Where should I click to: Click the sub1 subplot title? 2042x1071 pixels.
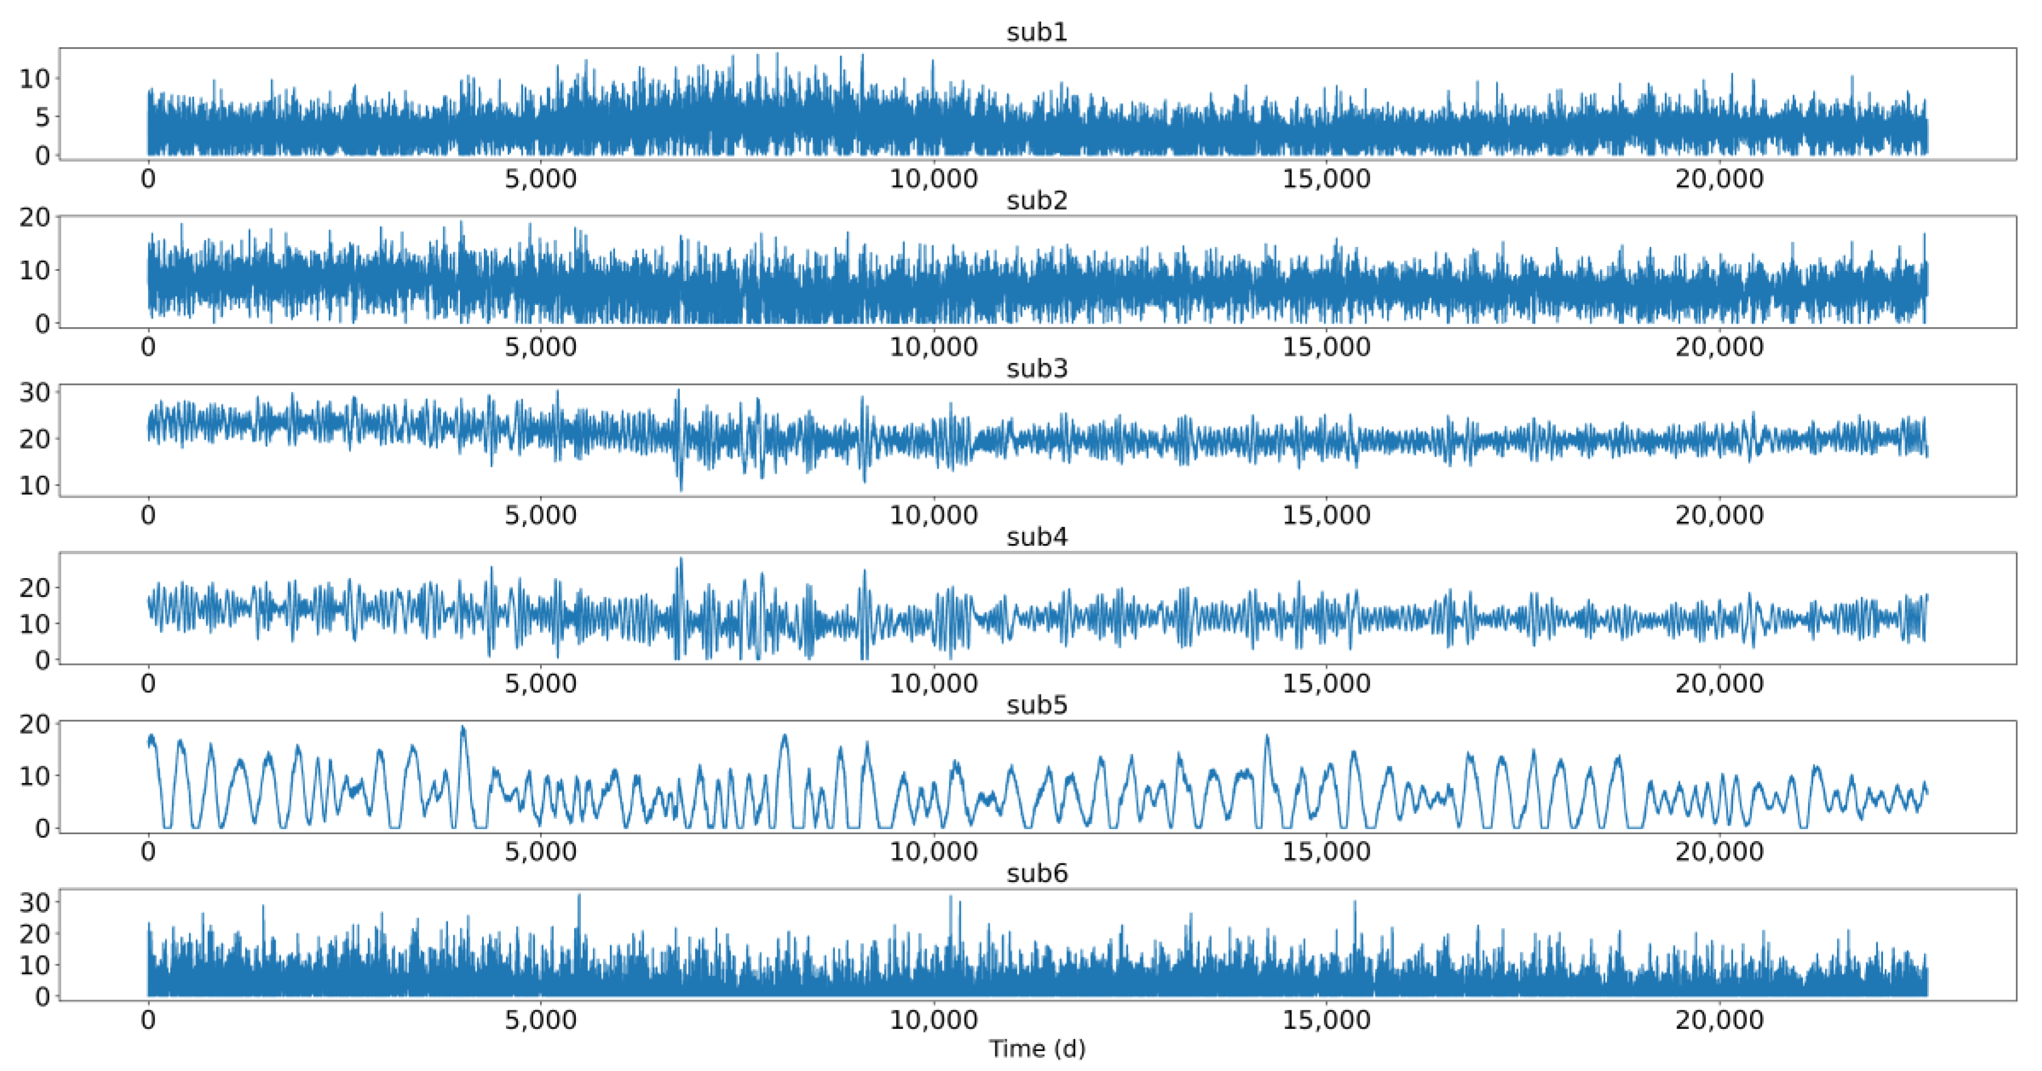[x=1037, y=32]
